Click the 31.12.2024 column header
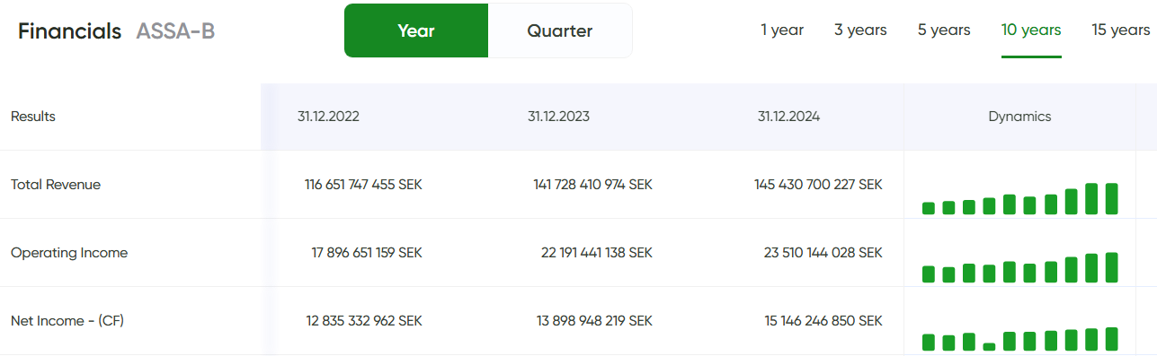1157x356 pixels. coord(789,117)
